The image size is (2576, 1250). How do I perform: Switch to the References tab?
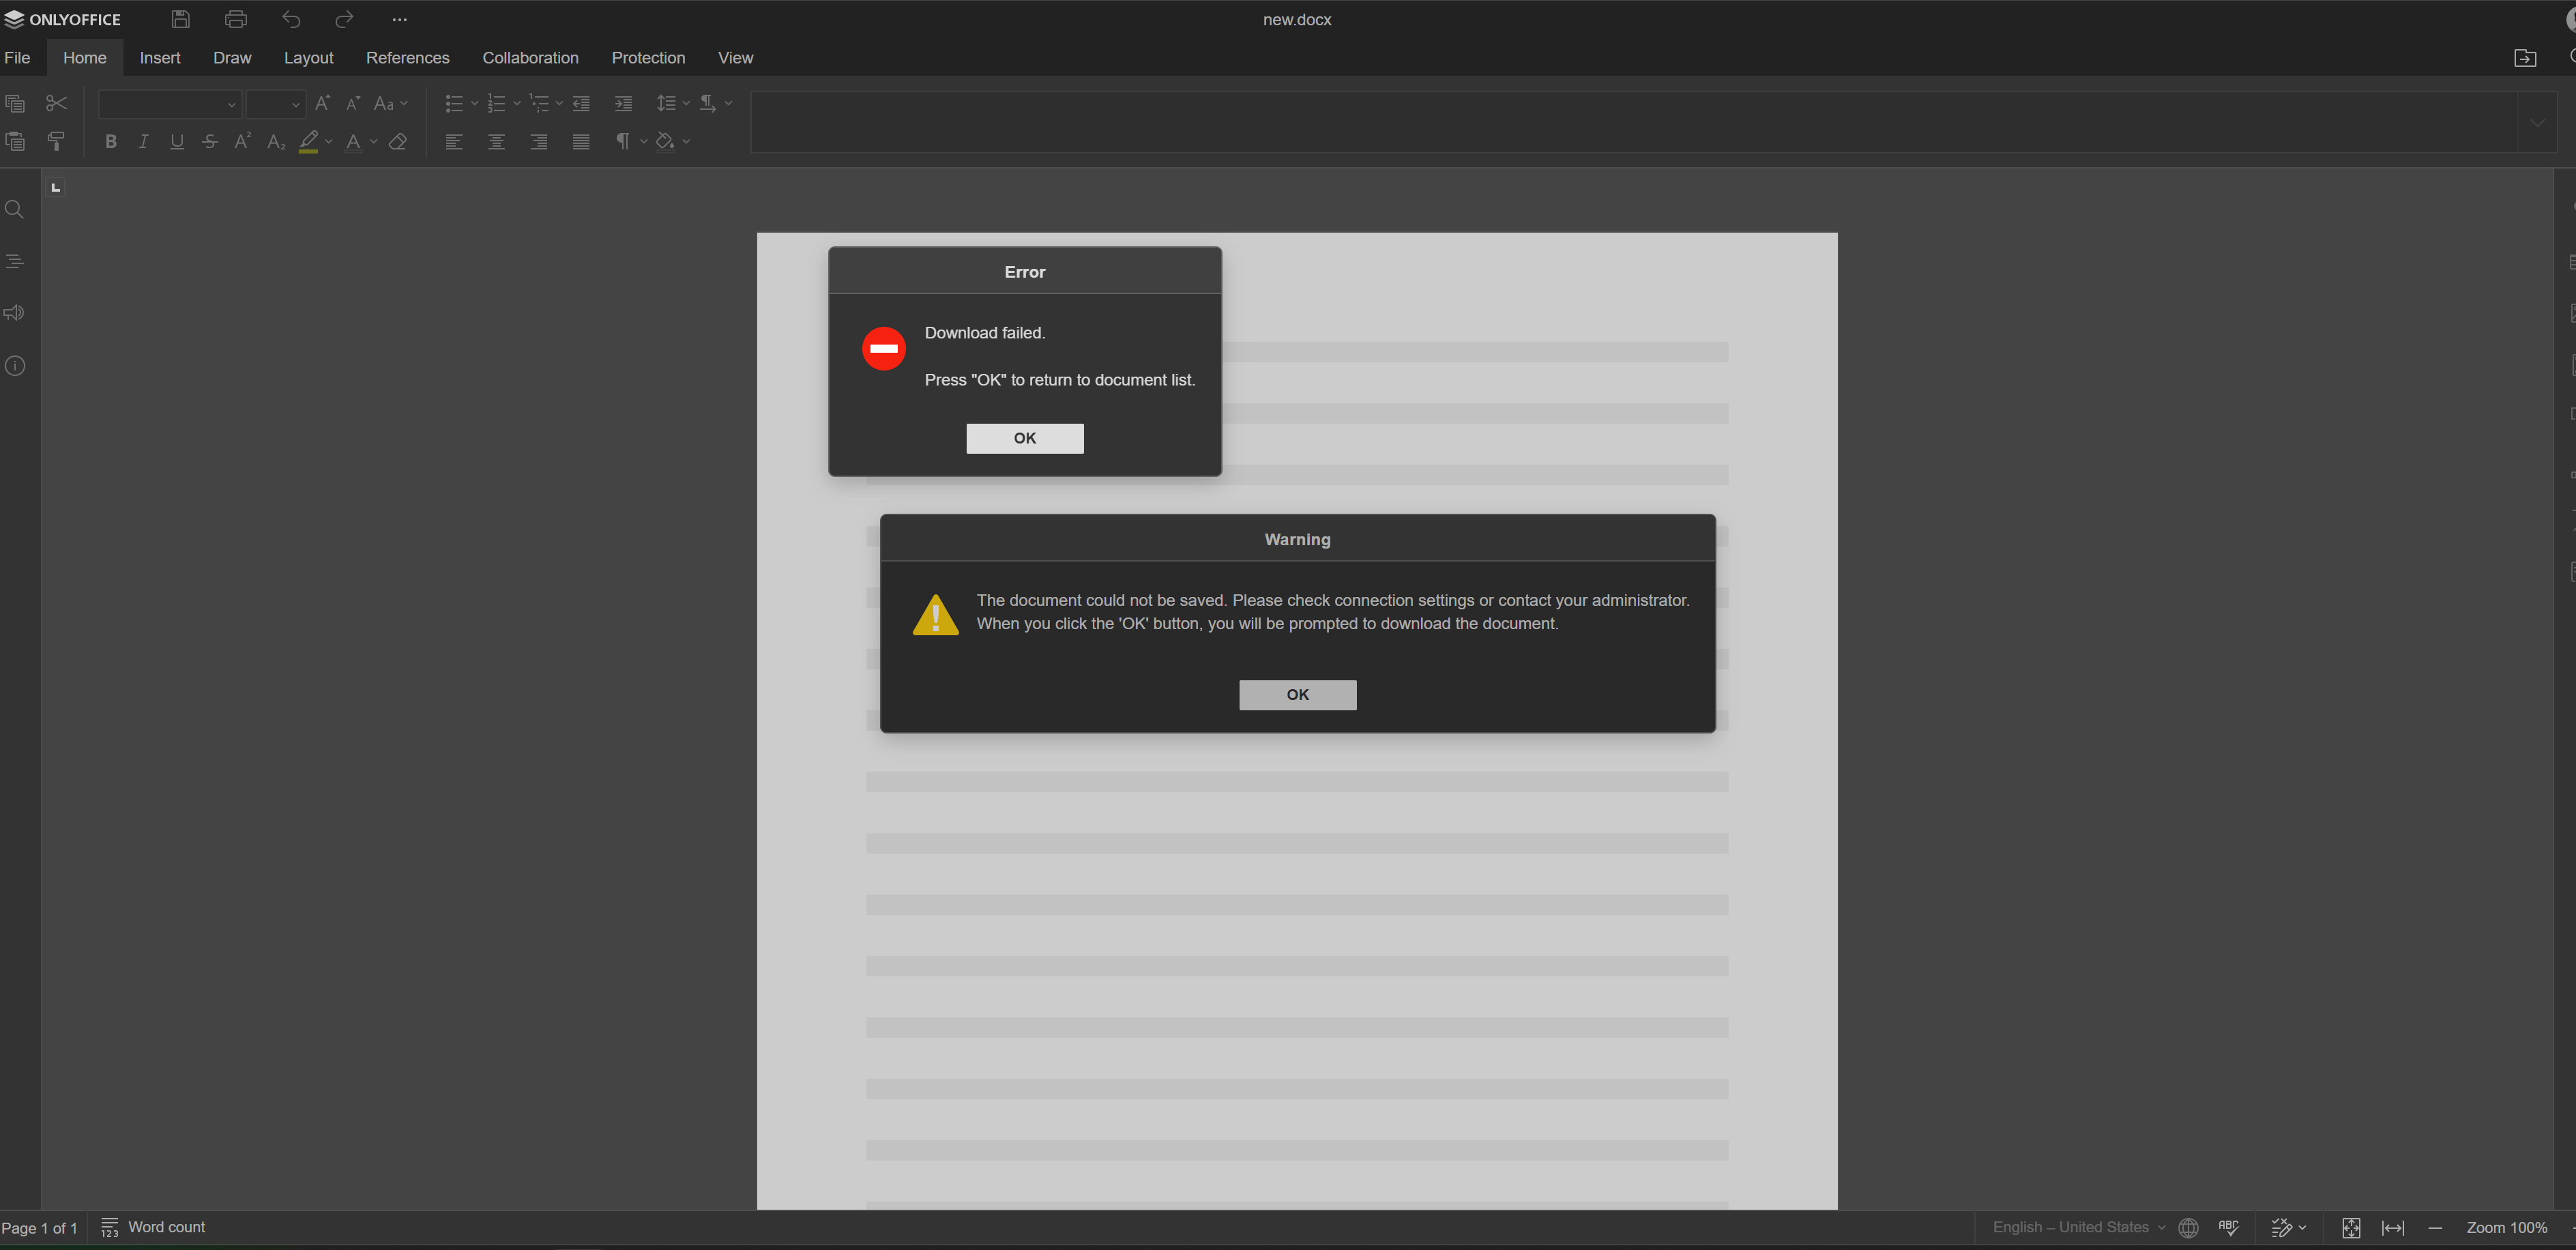[x=407, y=58]
